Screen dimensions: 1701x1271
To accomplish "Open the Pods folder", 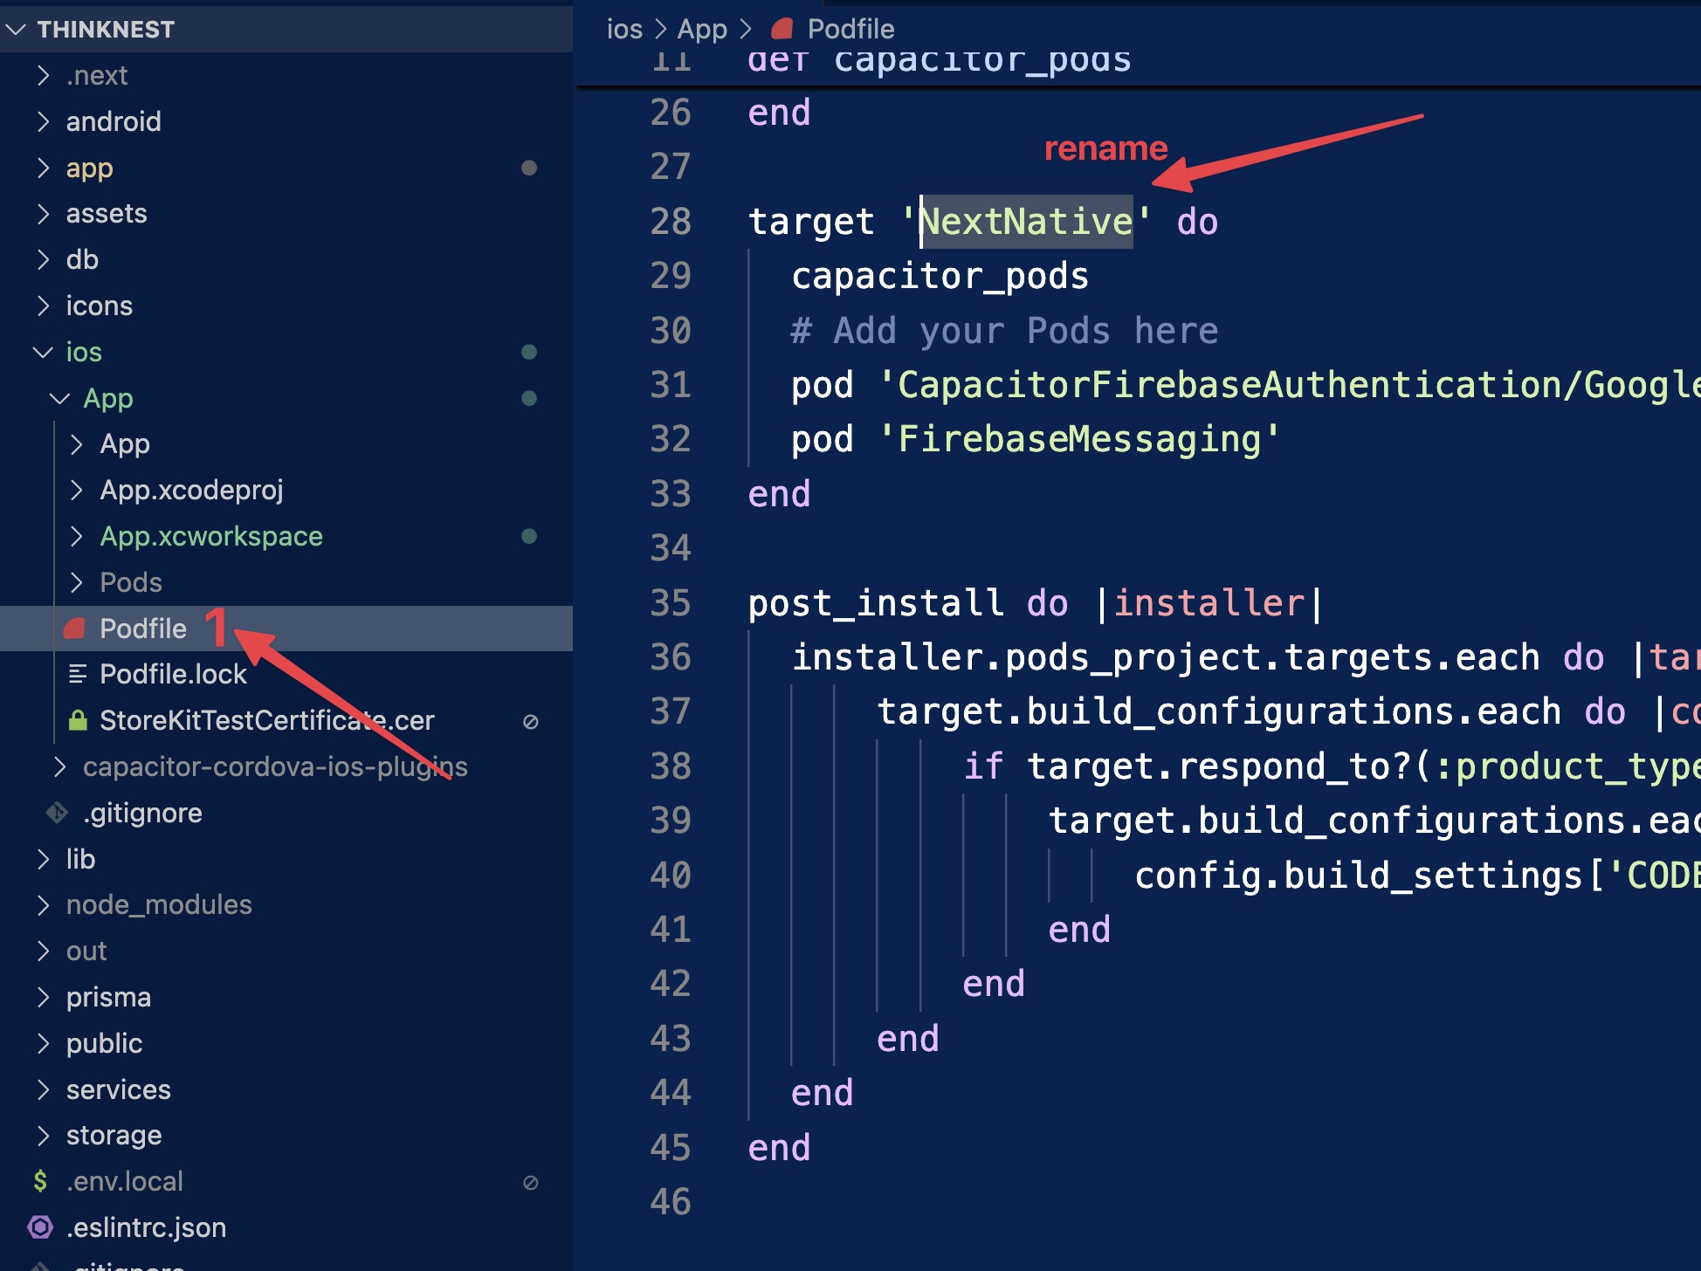I will click(130, 582).
